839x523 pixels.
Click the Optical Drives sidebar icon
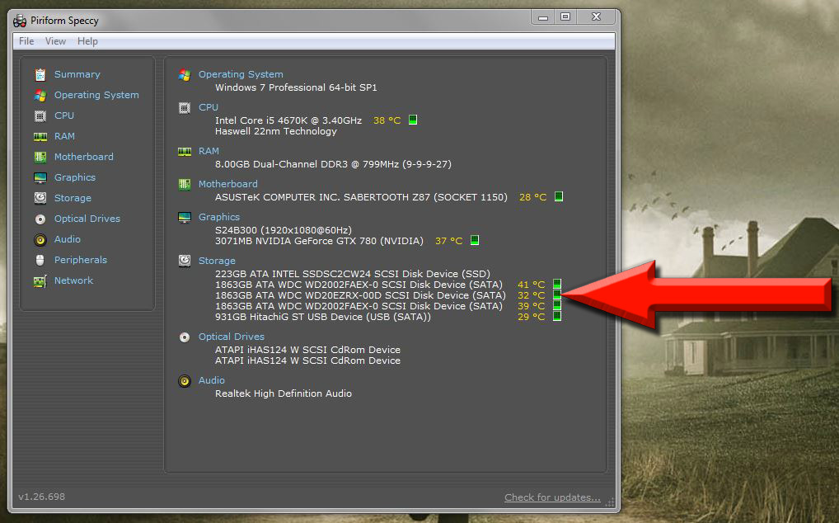[40, 219]
